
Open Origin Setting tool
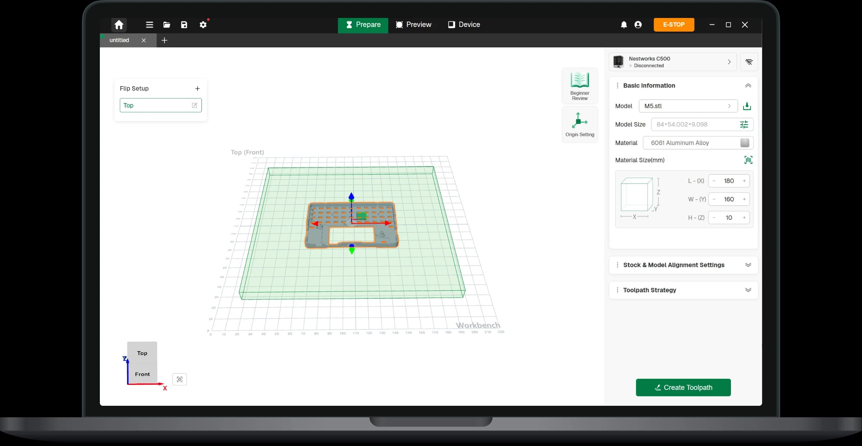coord(580,125)
